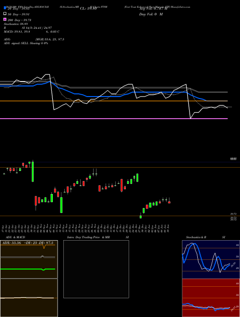This screenshot has width=240, height=317.
Task: Click the "ADX: 55.56 +DY: 25 -DY: 87.5" header
Action: coord(27,243)
